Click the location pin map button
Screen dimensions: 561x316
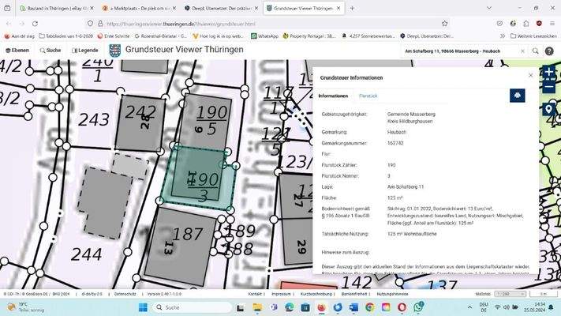(x=550, y=109)
